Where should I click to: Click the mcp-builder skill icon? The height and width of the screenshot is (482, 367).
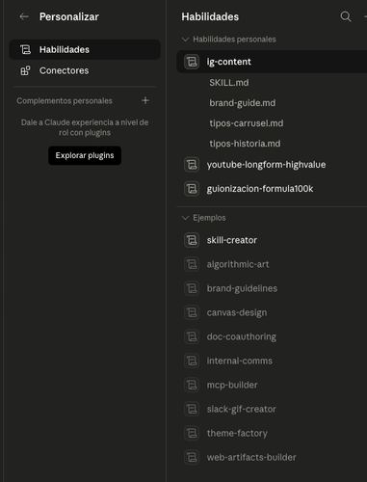point(192,385)
